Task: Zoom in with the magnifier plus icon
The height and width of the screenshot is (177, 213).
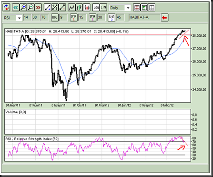Action: tap(23, 8)
